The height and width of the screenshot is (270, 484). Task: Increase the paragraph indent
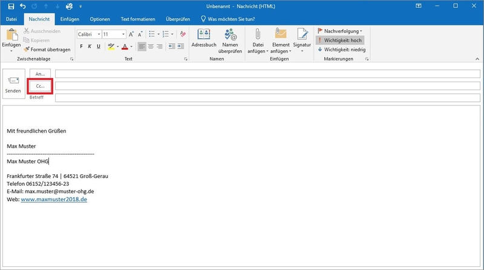coord(181,47)
